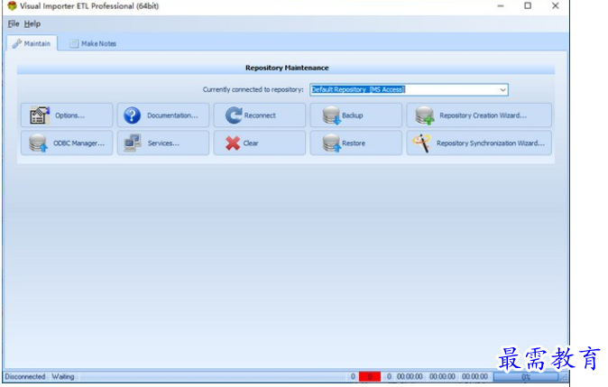Click the Restore database icon

(x=332, y=143)
